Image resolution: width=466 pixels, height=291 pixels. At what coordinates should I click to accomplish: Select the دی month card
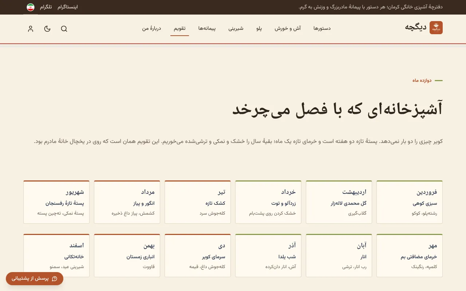[x=198, y=255]
